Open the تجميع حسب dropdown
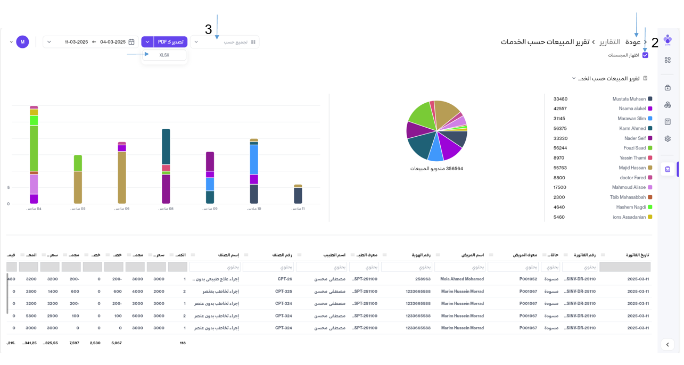Image resolution: width=684 pixels, height=365 pixels. click(225, 42)
